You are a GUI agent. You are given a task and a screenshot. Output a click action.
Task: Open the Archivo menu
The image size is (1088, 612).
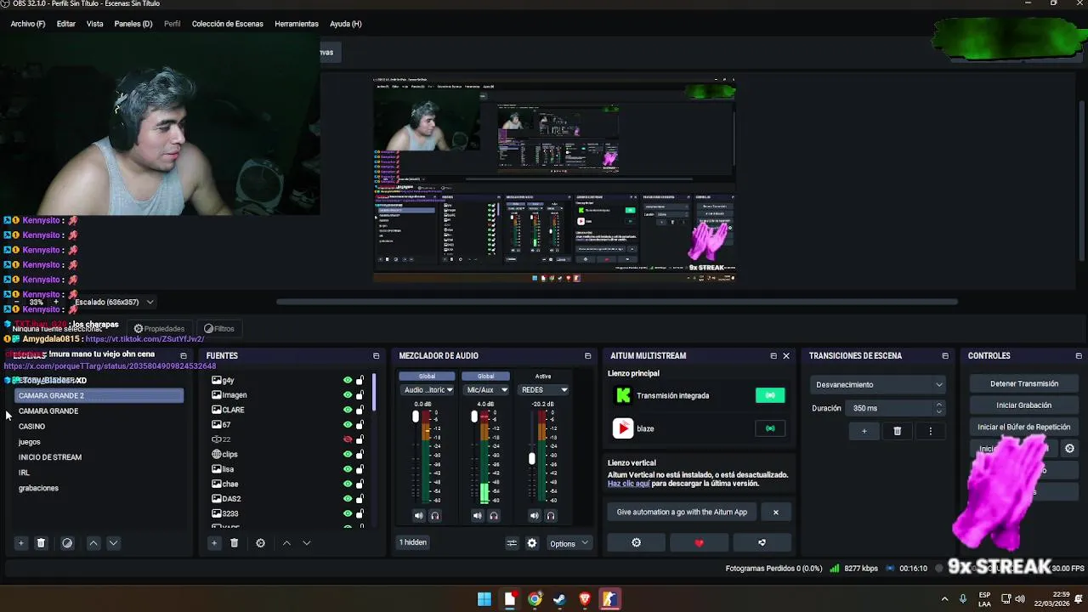[28, 24]
